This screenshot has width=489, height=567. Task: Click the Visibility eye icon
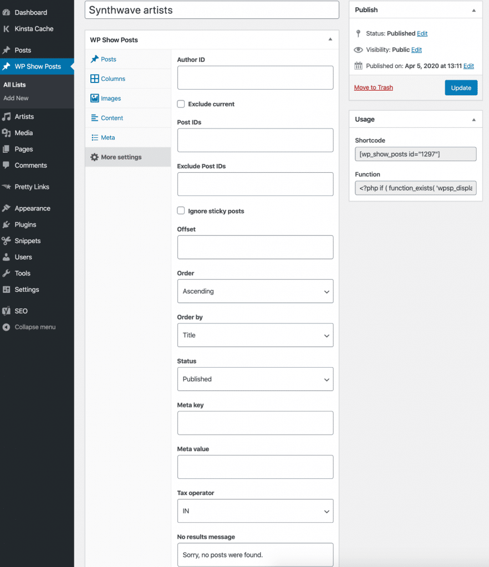click(358, 49)
